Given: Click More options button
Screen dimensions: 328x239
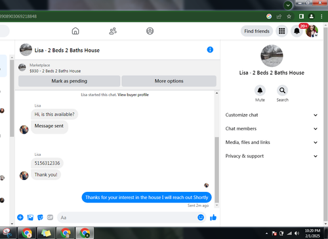Looking at the screenshot, I should click(169, 81).
